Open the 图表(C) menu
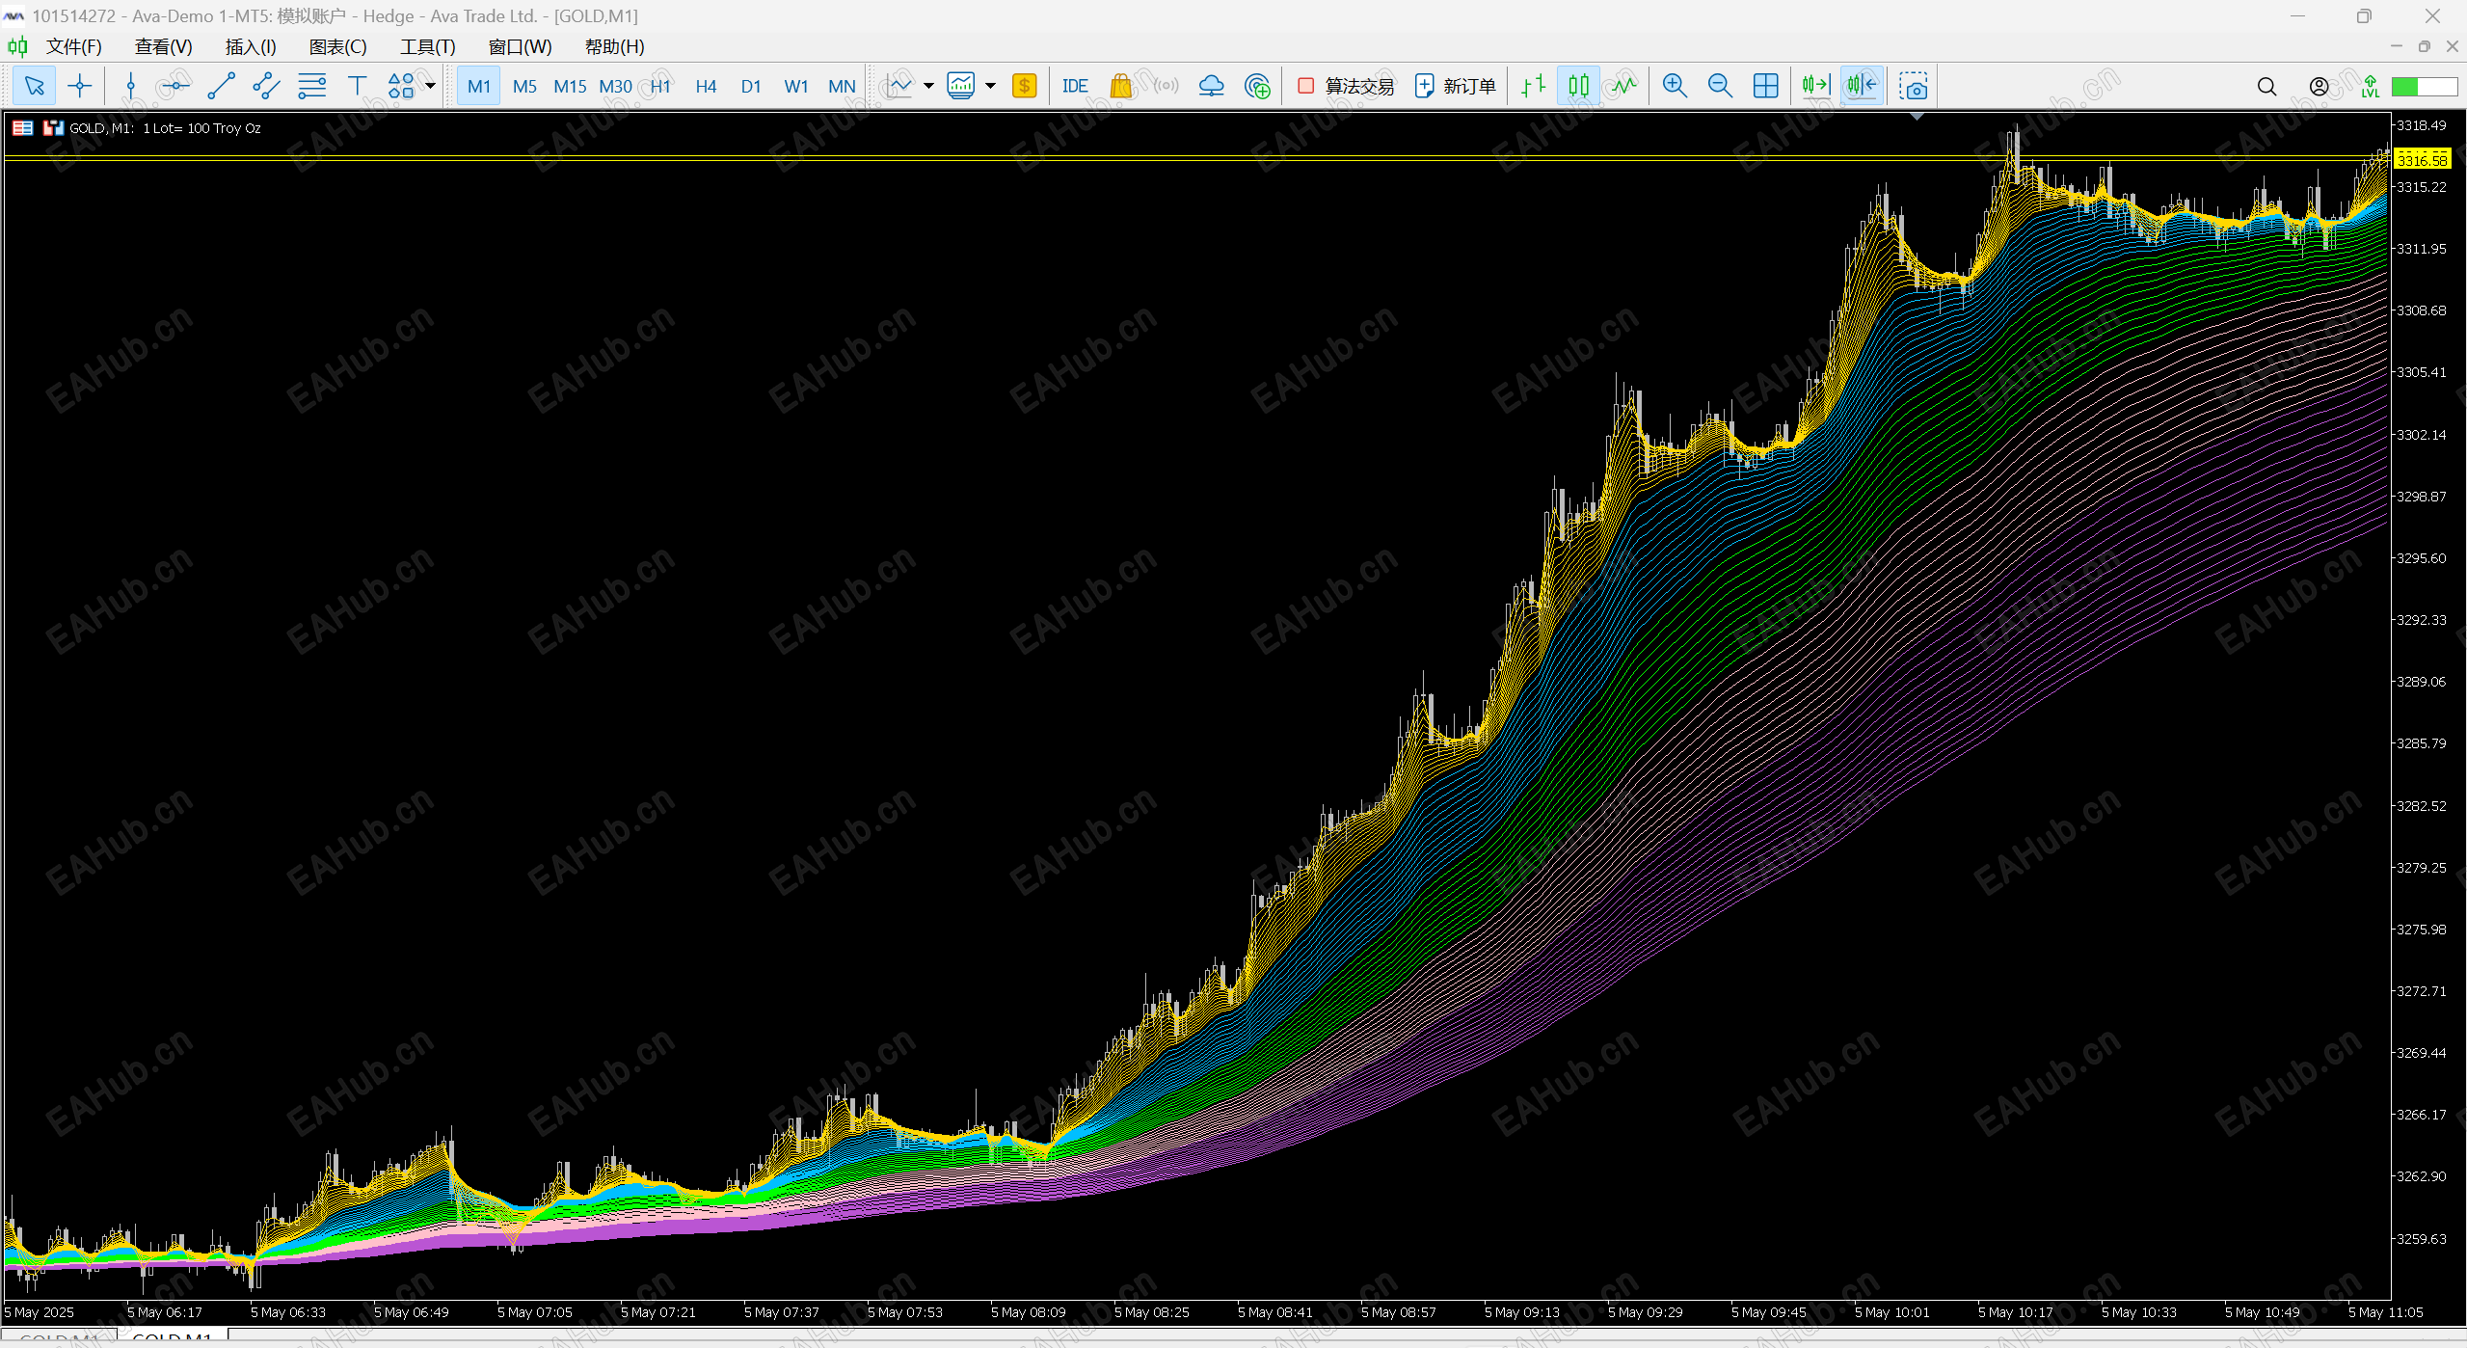The width and height of the screenshot is (2467, 1348). click(337, 46)
